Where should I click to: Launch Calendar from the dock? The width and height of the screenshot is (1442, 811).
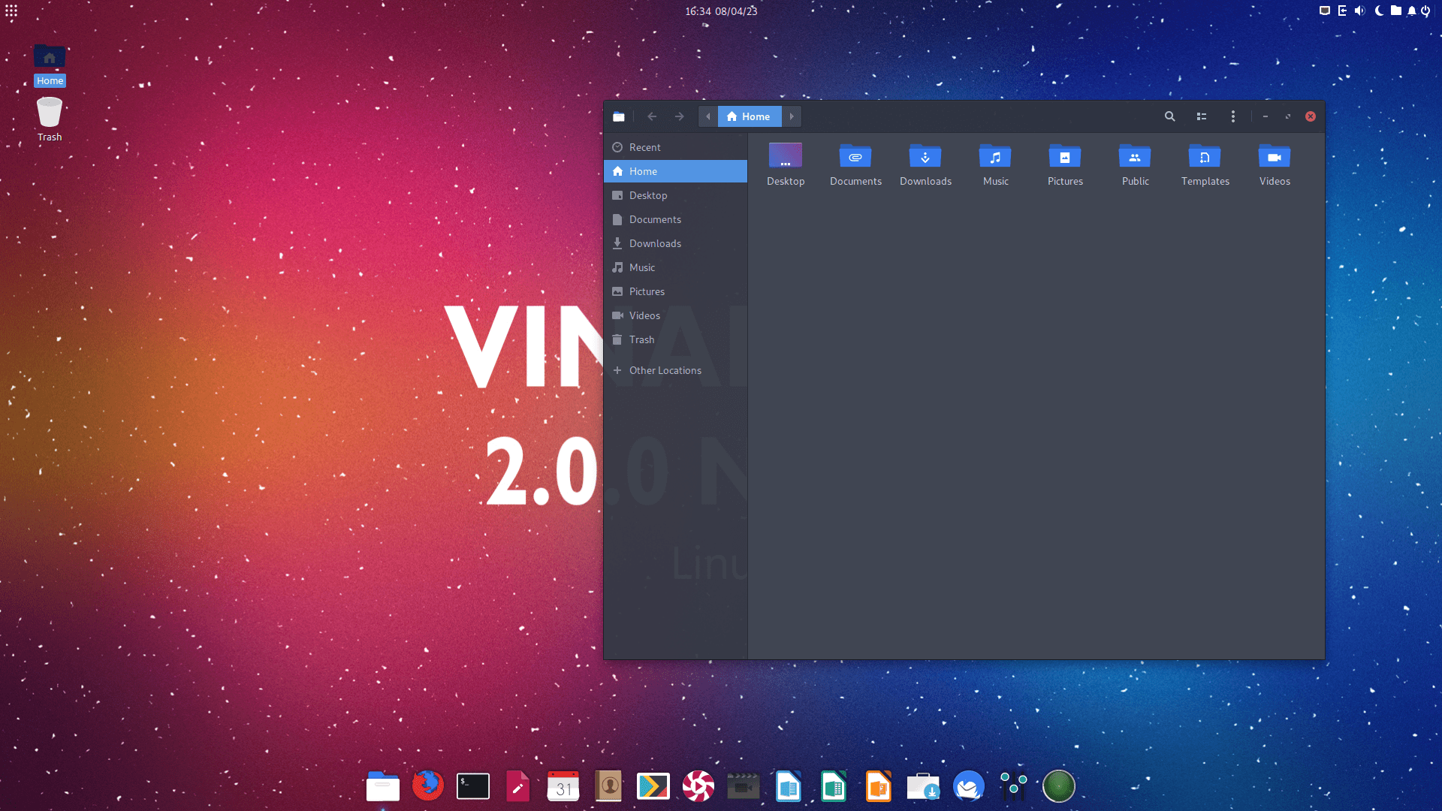(x=563, y=786)
